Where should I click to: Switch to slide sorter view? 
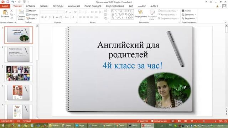click(x=179, y=121)
